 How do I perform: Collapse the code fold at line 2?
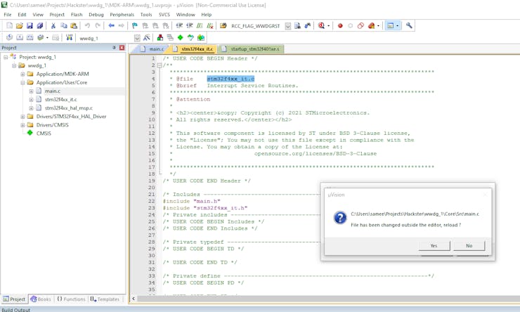tap(160, 65)
